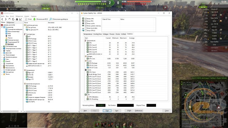Image resolution: width=228 pixels, height=128 pixels.
Task: Switch to the Clocks tab
Action: pos(118,34)
